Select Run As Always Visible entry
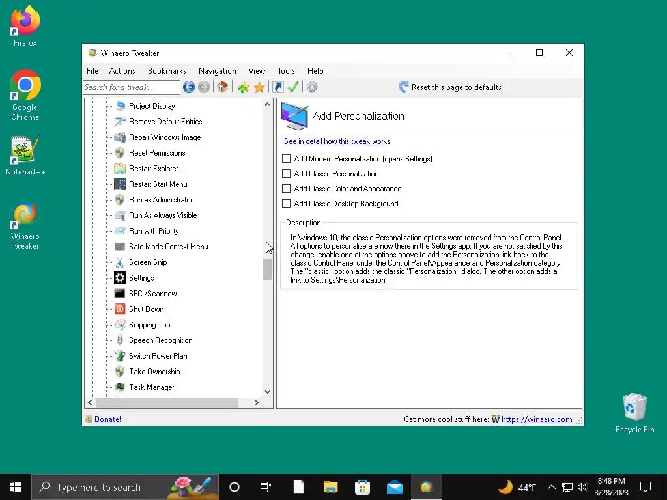 pos(163,215)
